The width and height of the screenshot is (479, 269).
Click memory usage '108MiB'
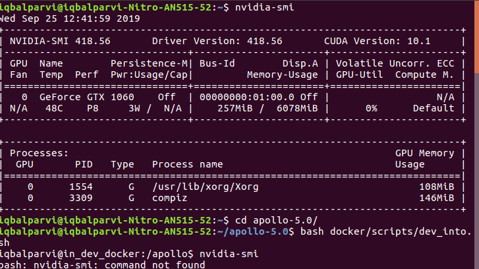click(x=437, y=187)
